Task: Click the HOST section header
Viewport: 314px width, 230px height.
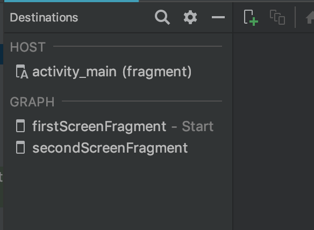Action: (x=28, y=47)
